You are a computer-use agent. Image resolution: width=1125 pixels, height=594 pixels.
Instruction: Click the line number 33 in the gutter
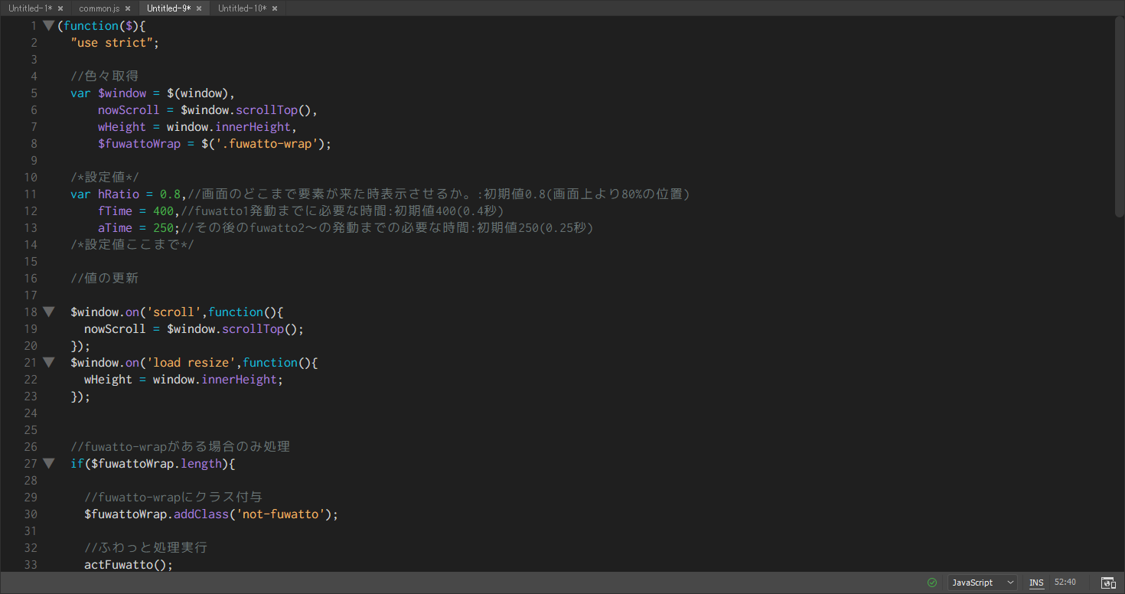(31, 564)
